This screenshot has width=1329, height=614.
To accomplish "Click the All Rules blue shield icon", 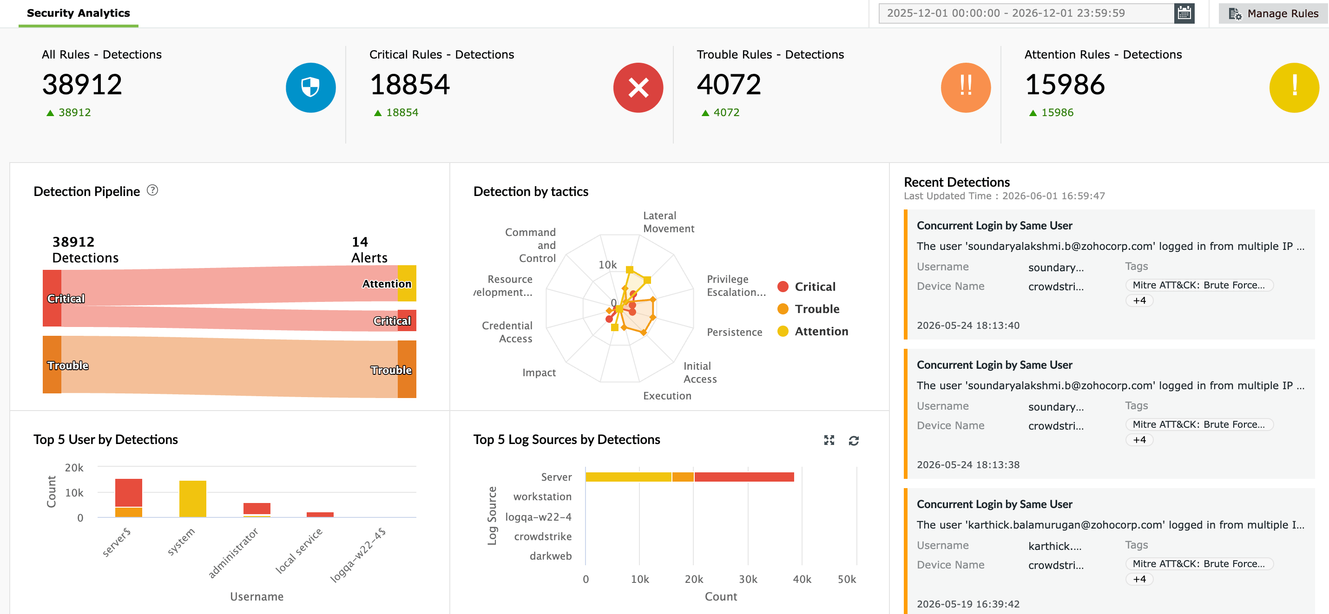I will (x=310, y=88).
